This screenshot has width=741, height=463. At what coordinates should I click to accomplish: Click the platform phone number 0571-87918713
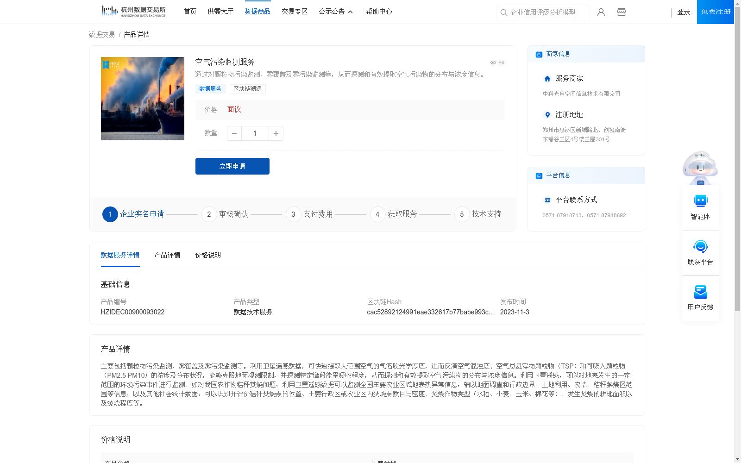[x=562, y=215]
